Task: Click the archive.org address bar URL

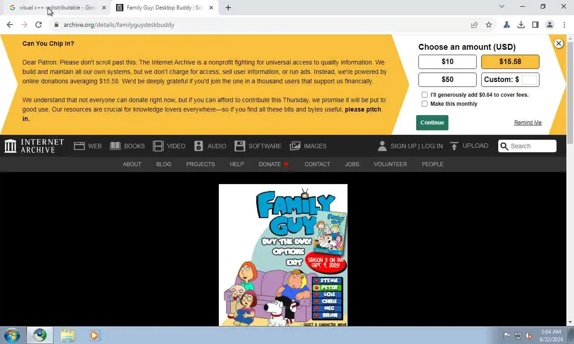Action: click(x=119, y=25)
